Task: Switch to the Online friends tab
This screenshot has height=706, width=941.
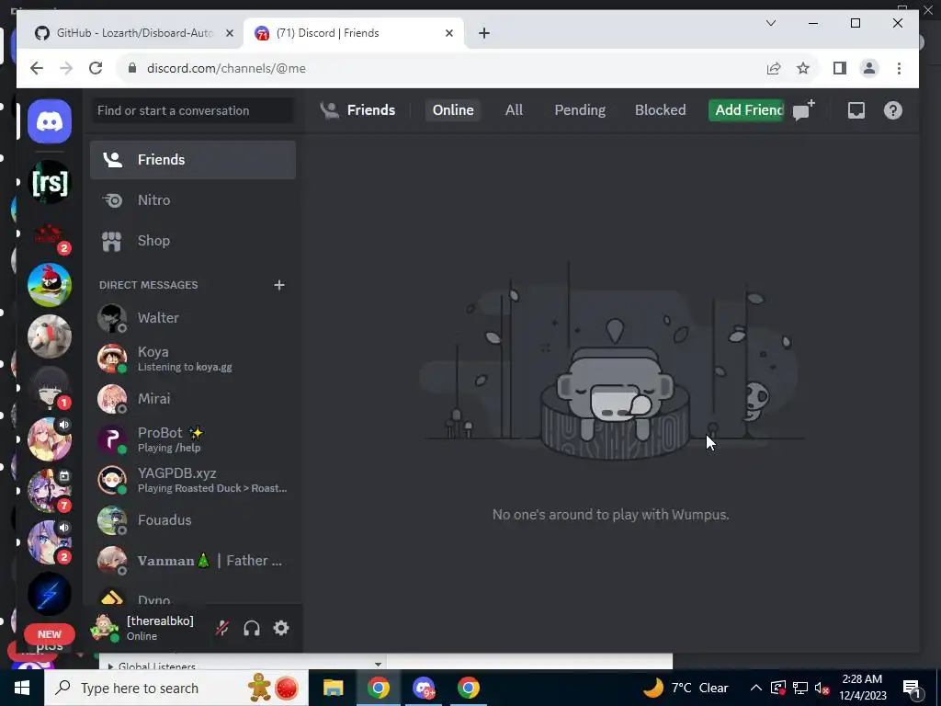Action: [453, 110]
